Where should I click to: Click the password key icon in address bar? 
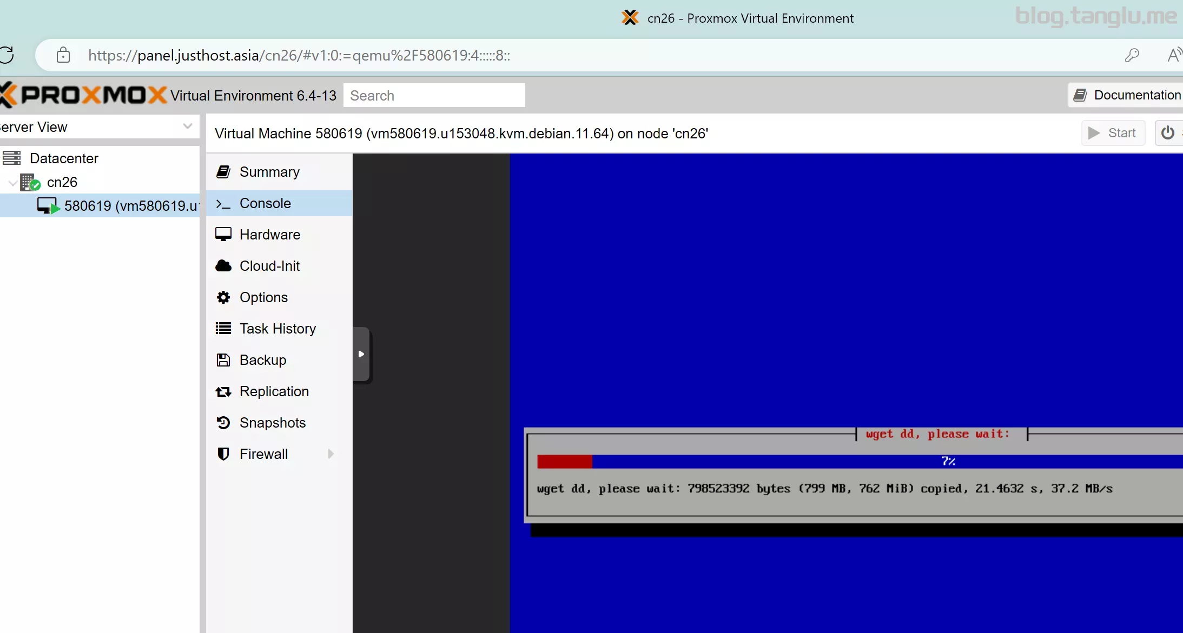tap(1132, 55)
